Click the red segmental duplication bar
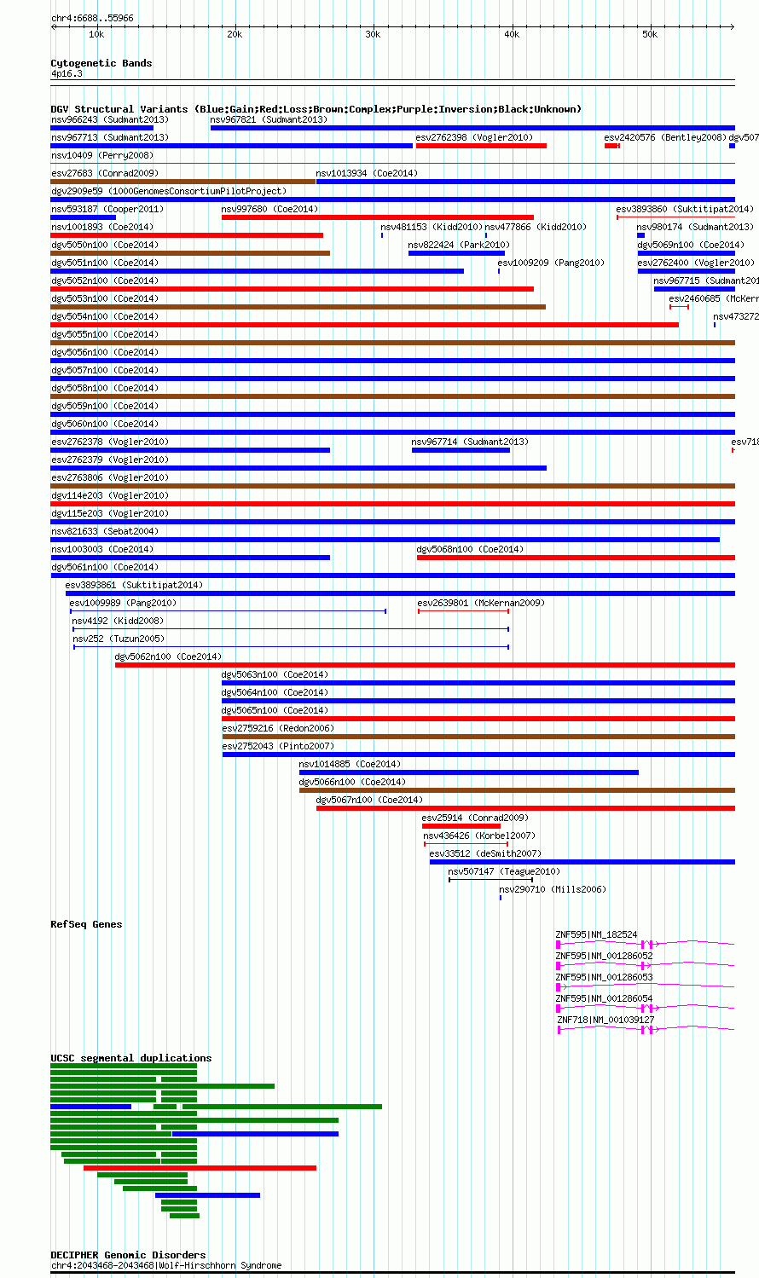Screen dimensions: 759x1278 coord(200,1168)
